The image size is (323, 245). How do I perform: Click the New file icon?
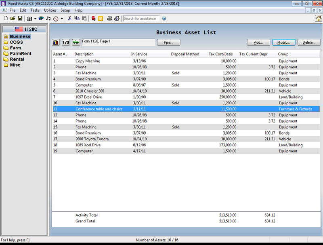[x=6, y=19]
